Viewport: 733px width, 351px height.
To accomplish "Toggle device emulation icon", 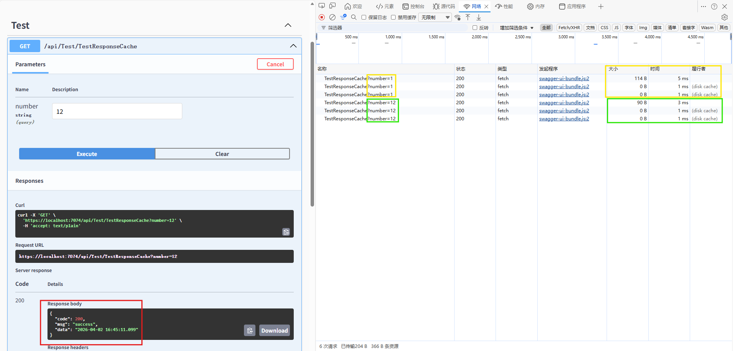I will (332, 6).
